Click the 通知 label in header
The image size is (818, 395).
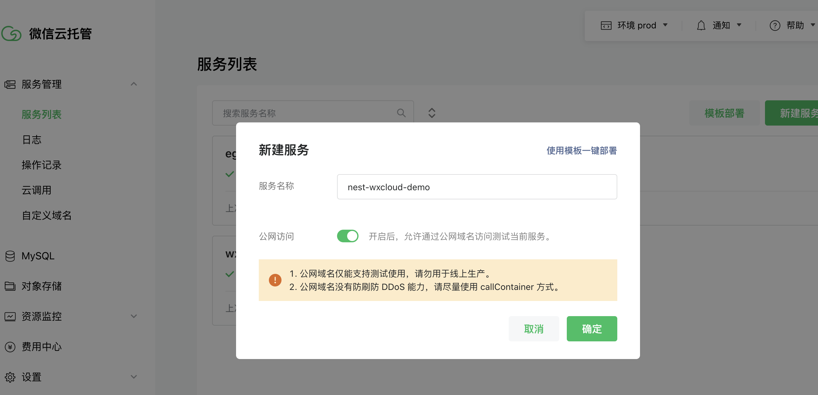[721, 26]
